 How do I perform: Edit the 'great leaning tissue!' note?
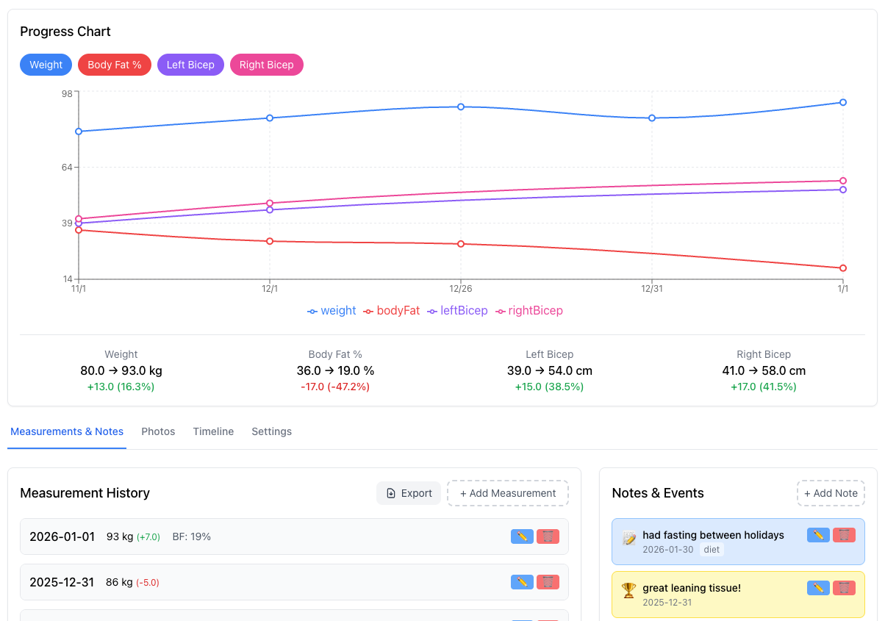818,588
